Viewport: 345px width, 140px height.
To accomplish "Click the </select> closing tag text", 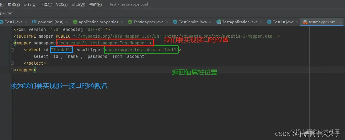I will (35, 63).
